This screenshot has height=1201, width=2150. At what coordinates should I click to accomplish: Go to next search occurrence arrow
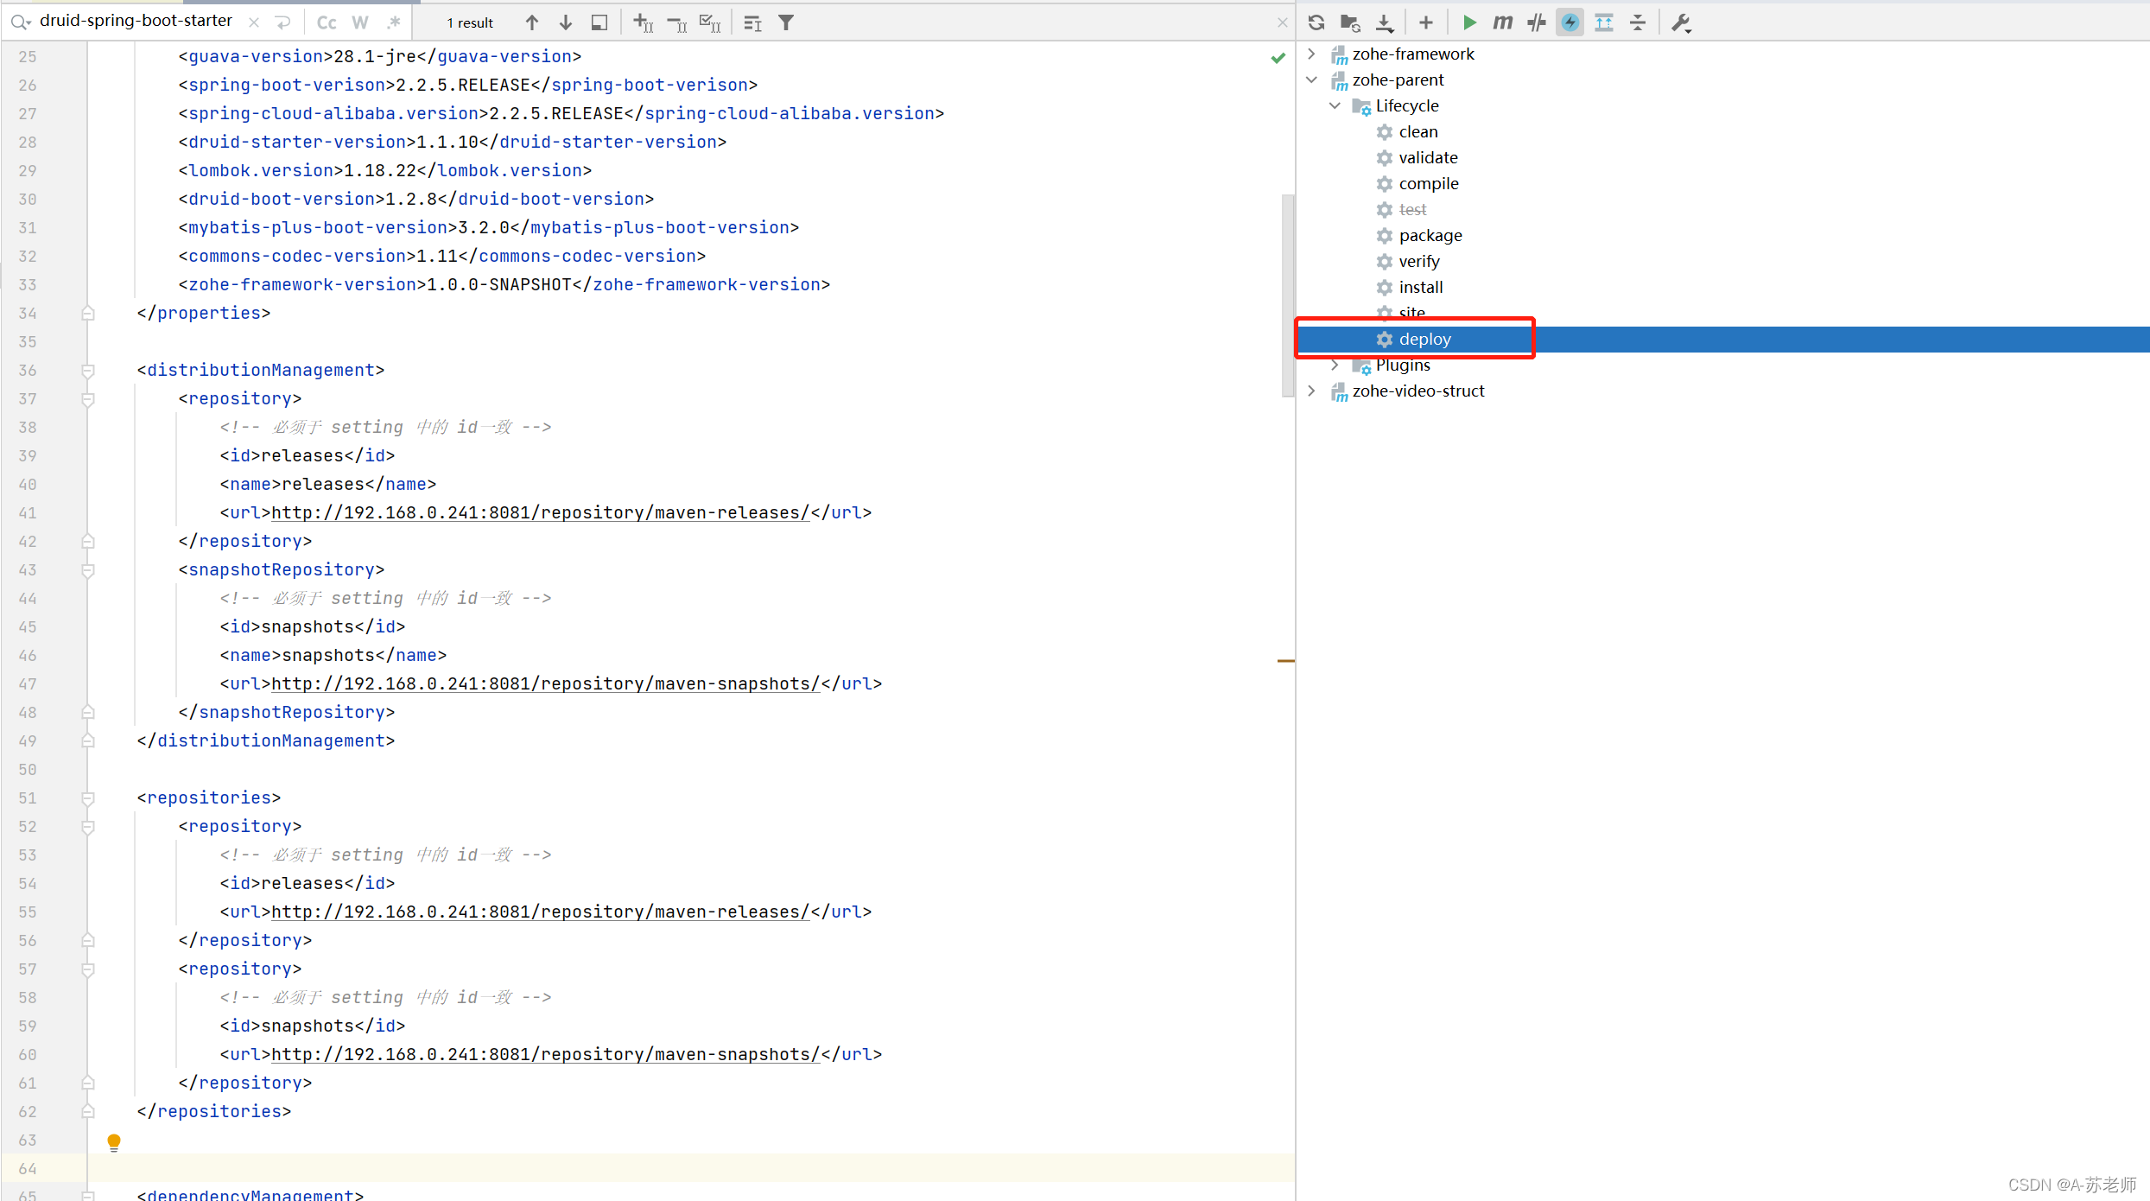click(x=566, y=22)
